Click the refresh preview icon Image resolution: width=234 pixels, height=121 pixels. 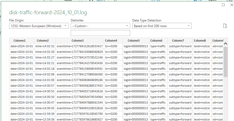(x=225, y=26)
